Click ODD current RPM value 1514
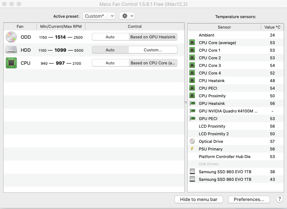 tap(60, 37)
